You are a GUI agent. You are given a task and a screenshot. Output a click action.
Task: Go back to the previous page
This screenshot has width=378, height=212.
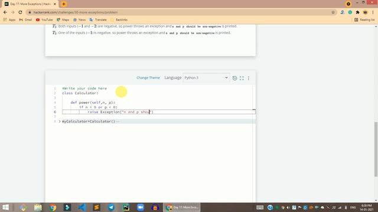(5, 12)
